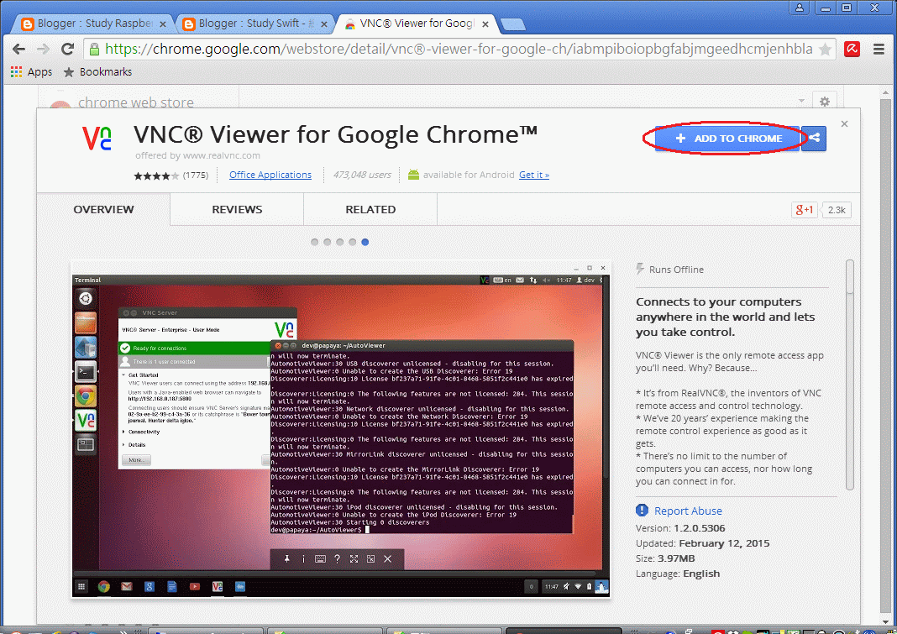The height and width of the screenshot is (634, 897).
Task: Click the Updated: February 12, 2015 text
Action: click(702, 543)
